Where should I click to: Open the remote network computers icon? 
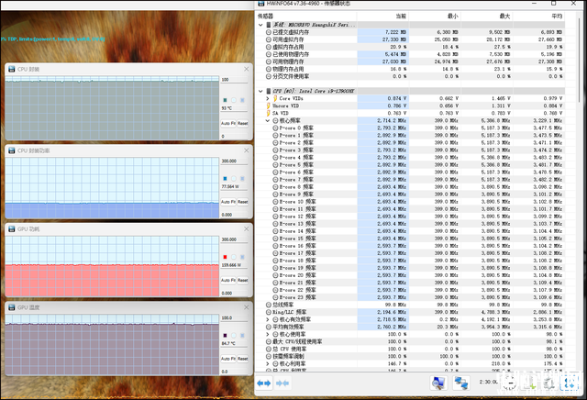[x=461, y=383]
